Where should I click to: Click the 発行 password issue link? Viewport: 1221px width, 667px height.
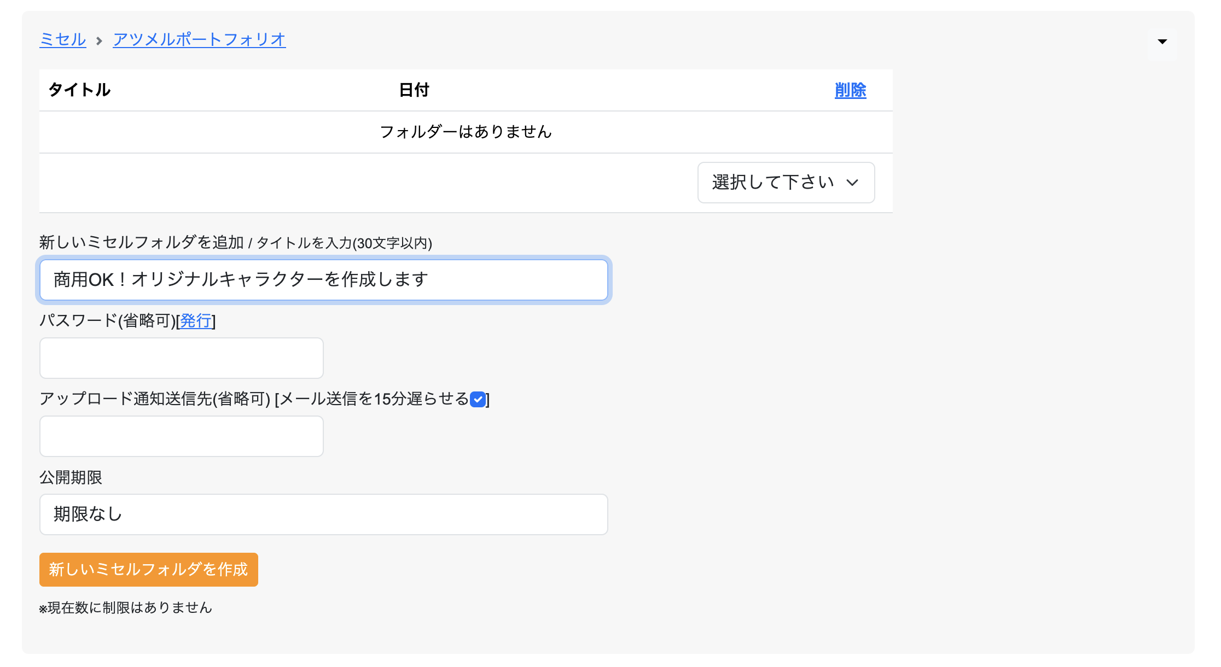point(196,320)
